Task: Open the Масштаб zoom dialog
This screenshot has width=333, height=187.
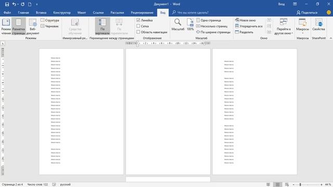Action: pyautogui.click(x=178, y=24)
